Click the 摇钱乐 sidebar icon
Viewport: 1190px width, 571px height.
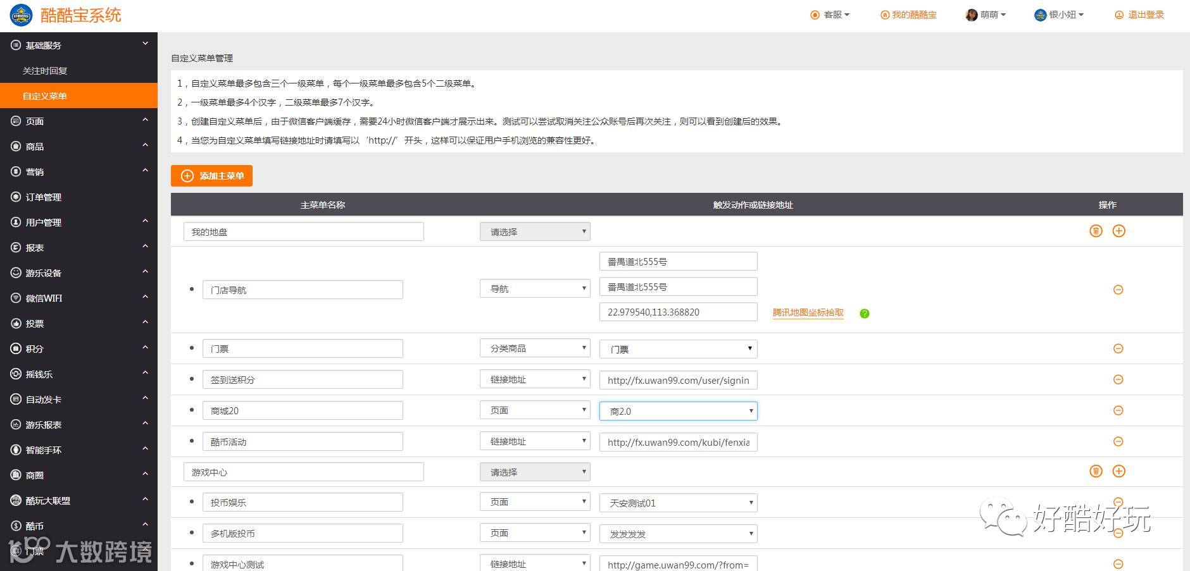(16, 374)
